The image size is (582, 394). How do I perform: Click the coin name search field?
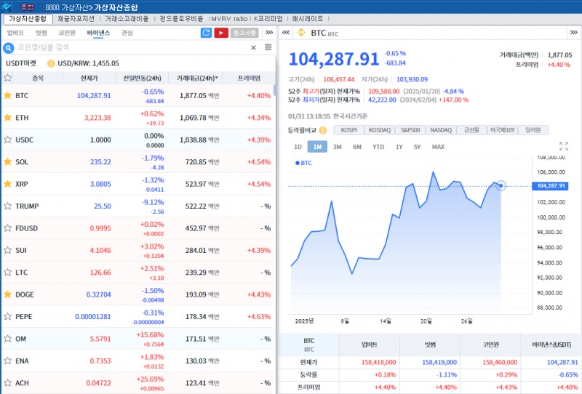[x=132, y=47]
